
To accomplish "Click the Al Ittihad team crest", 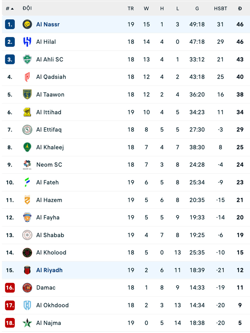I will 27,112.
